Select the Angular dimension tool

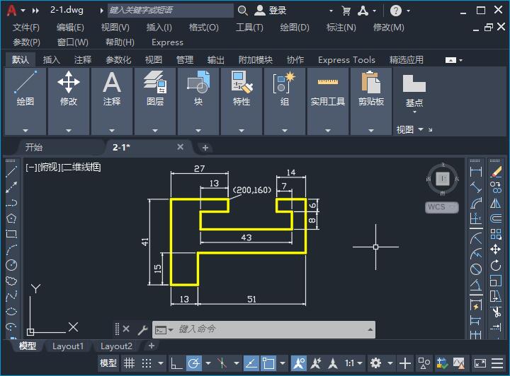coord(476,285)
